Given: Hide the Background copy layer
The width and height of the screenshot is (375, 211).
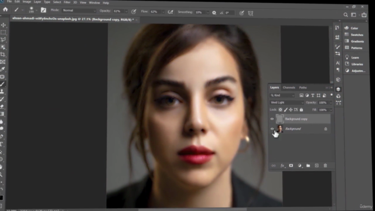Looking at the screenshot, I should [272, 119].
